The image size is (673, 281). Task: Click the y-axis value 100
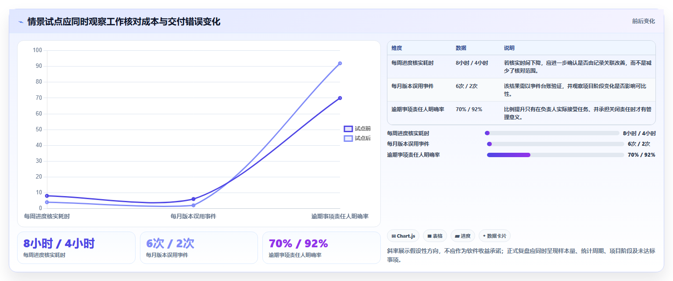pyautogui.click(x=37, y=50)
